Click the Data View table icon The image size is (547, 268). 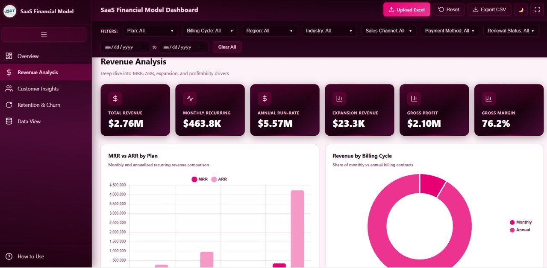(9, 121)
